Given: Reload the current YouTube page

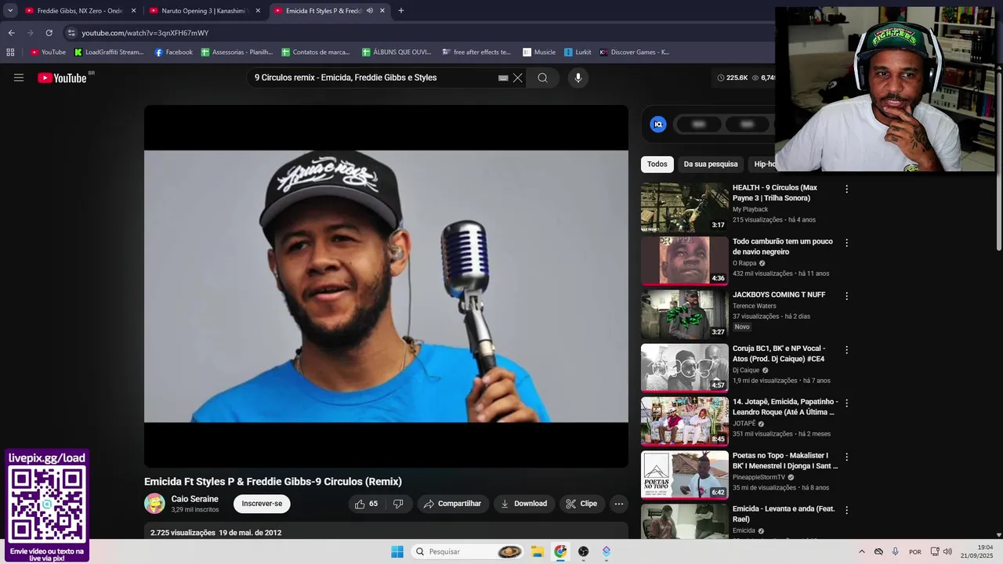Looking at the screenshot, I should (49, 33).
